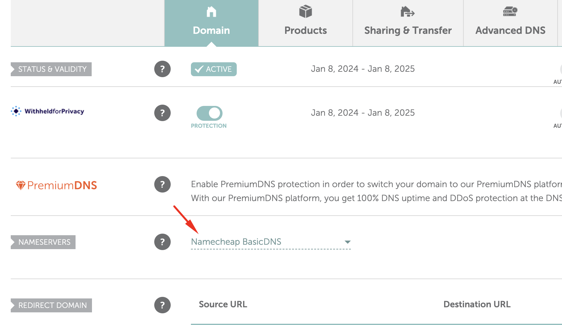This screenshot has height=325, width=562.
Task: Toggle the domain privacy Protection switch
Action: (x=209, y=113)
